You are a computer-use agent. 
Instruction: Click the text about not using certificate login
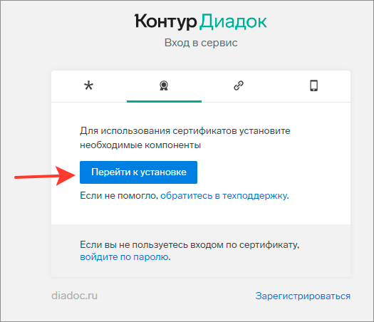click(189, 245)
